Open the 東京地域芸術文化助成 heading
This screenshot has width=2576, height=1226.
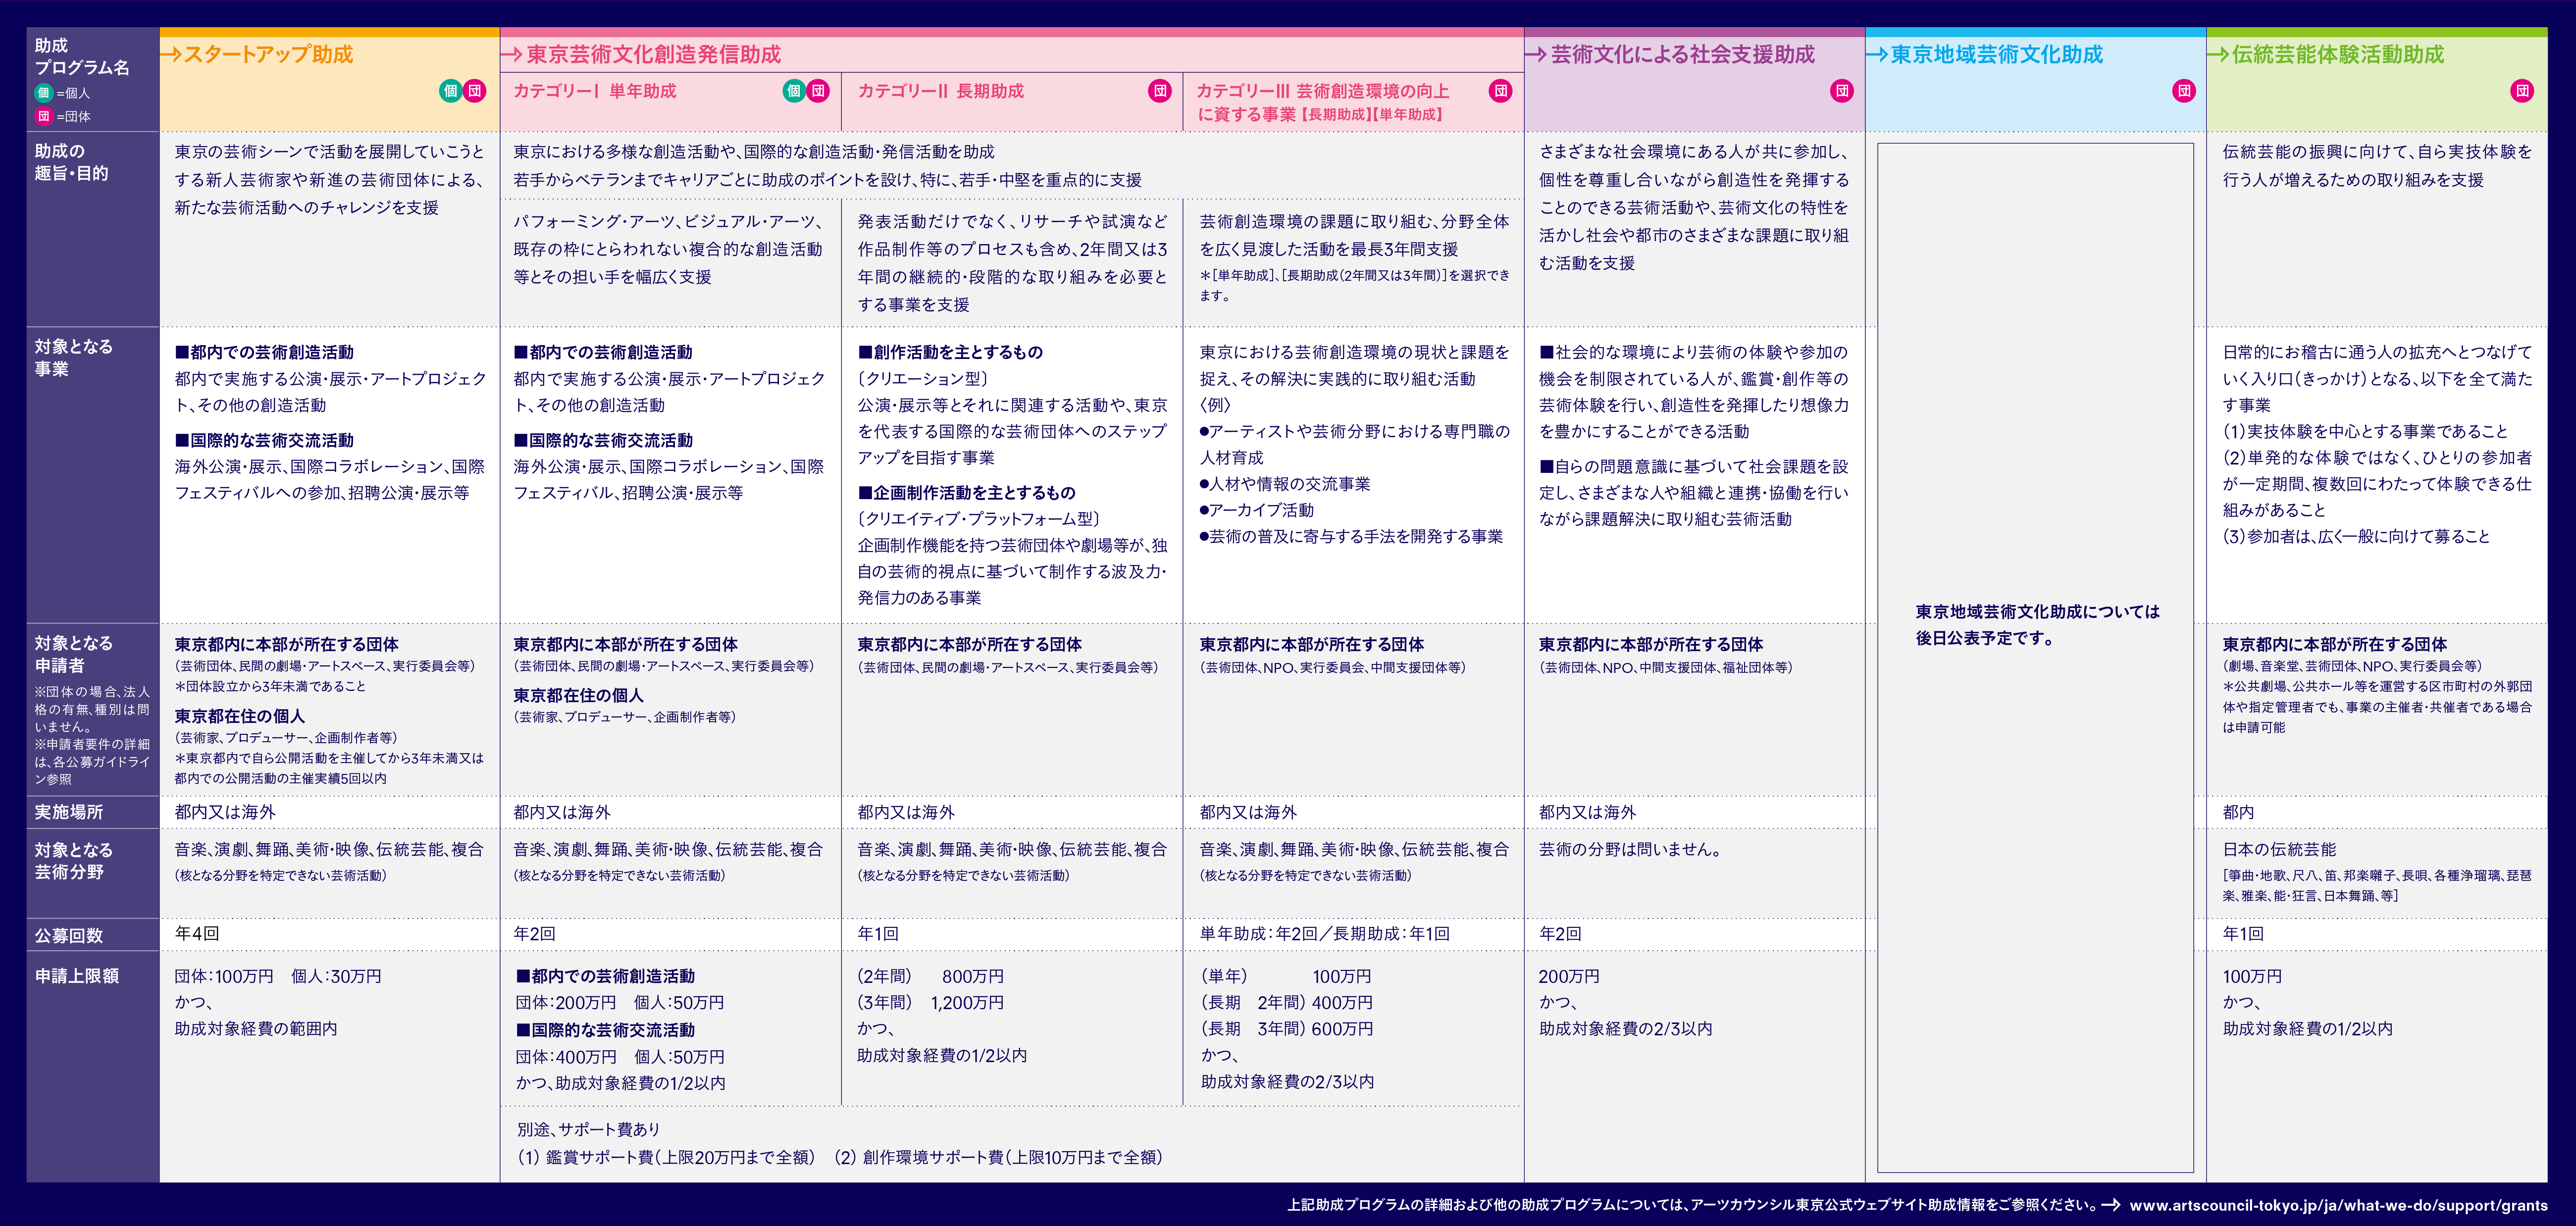[x=1997, y=54]
